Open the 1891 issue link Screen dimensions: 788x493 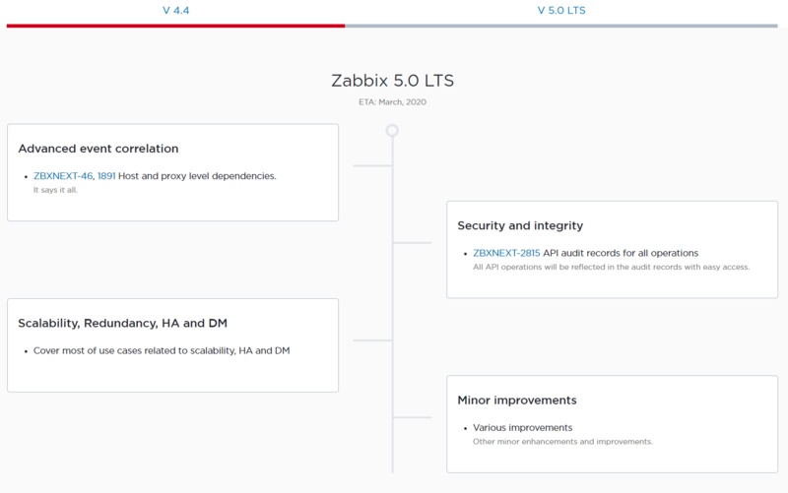coord(106,176)
